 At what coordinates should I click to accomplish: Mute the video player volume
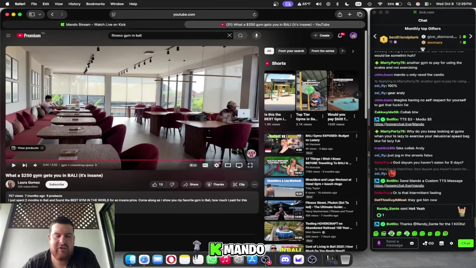coord(35,165)
